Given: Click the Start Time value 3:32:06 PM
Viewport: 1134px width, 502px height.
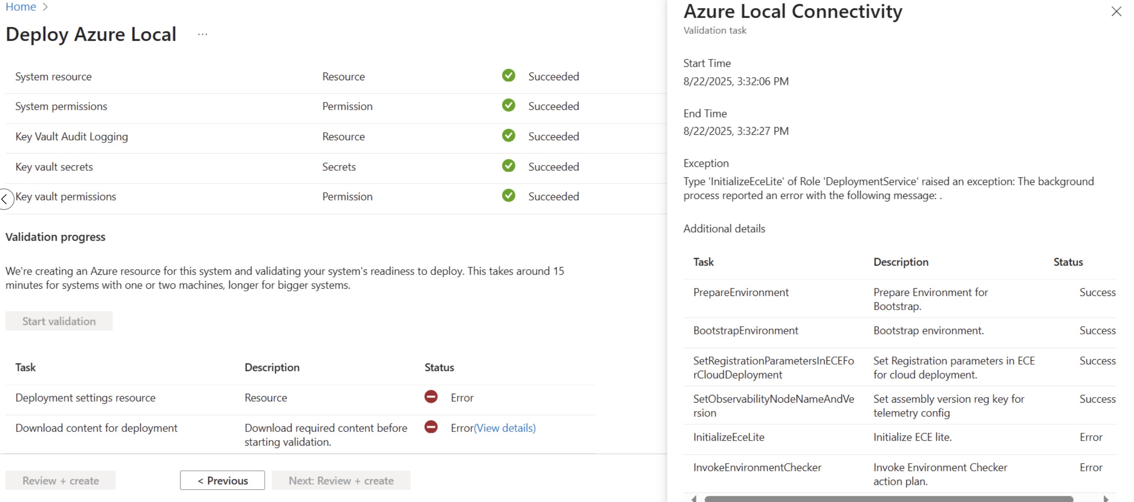Looking at the screenshot, I should pyautogui.click(x=736, y=81).
